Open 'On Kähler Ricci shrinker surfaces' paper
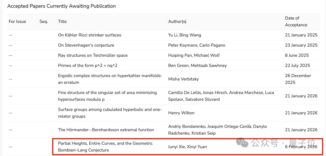 point(89,35)
